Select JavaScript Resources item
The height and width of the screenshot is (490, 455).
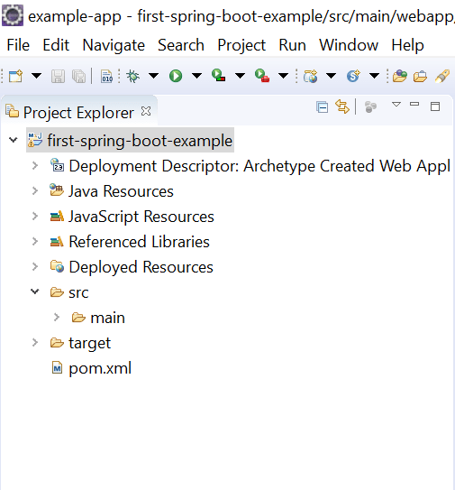pyautogui.click(x=141, y=217)
